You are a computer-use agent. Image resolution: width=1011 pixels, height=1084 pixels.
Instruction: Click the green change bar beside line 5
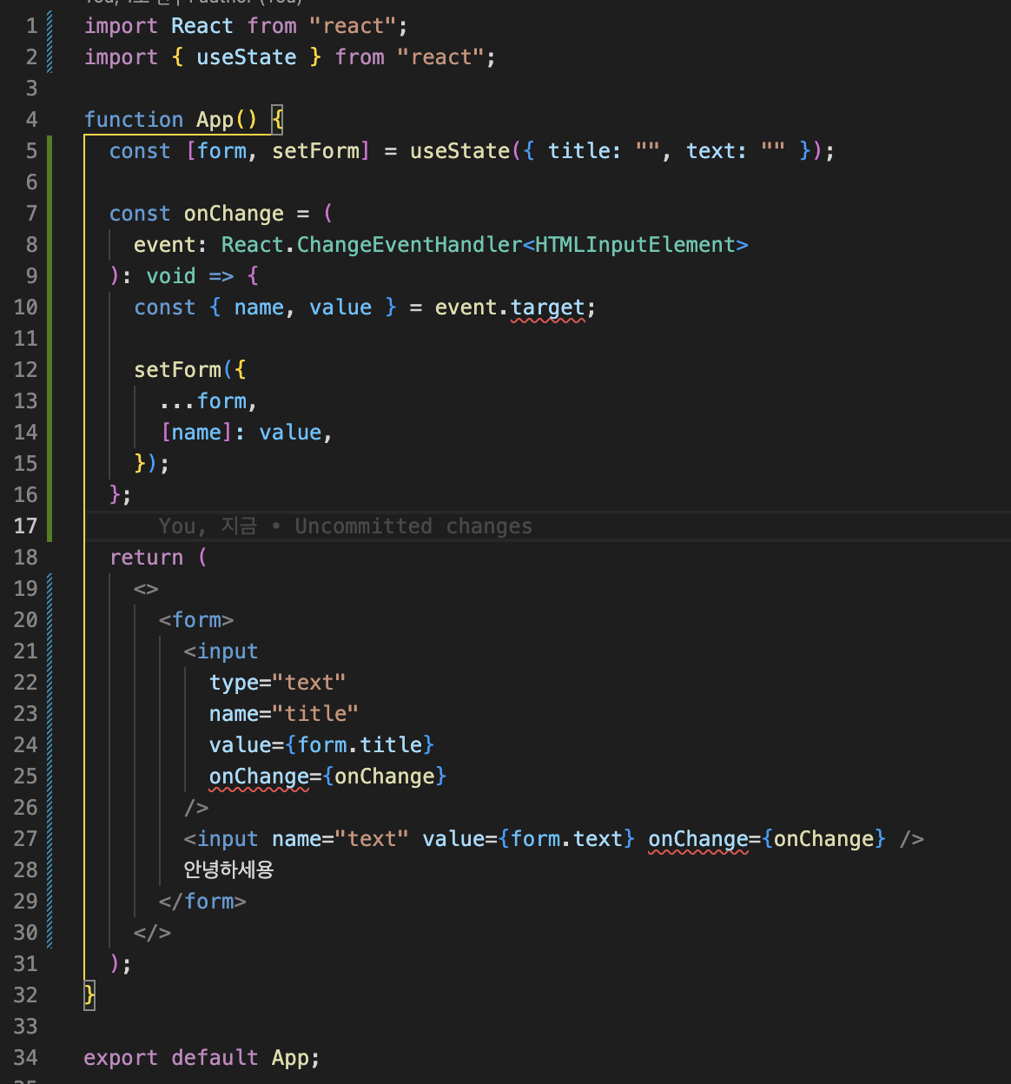(x=50, y=150)
